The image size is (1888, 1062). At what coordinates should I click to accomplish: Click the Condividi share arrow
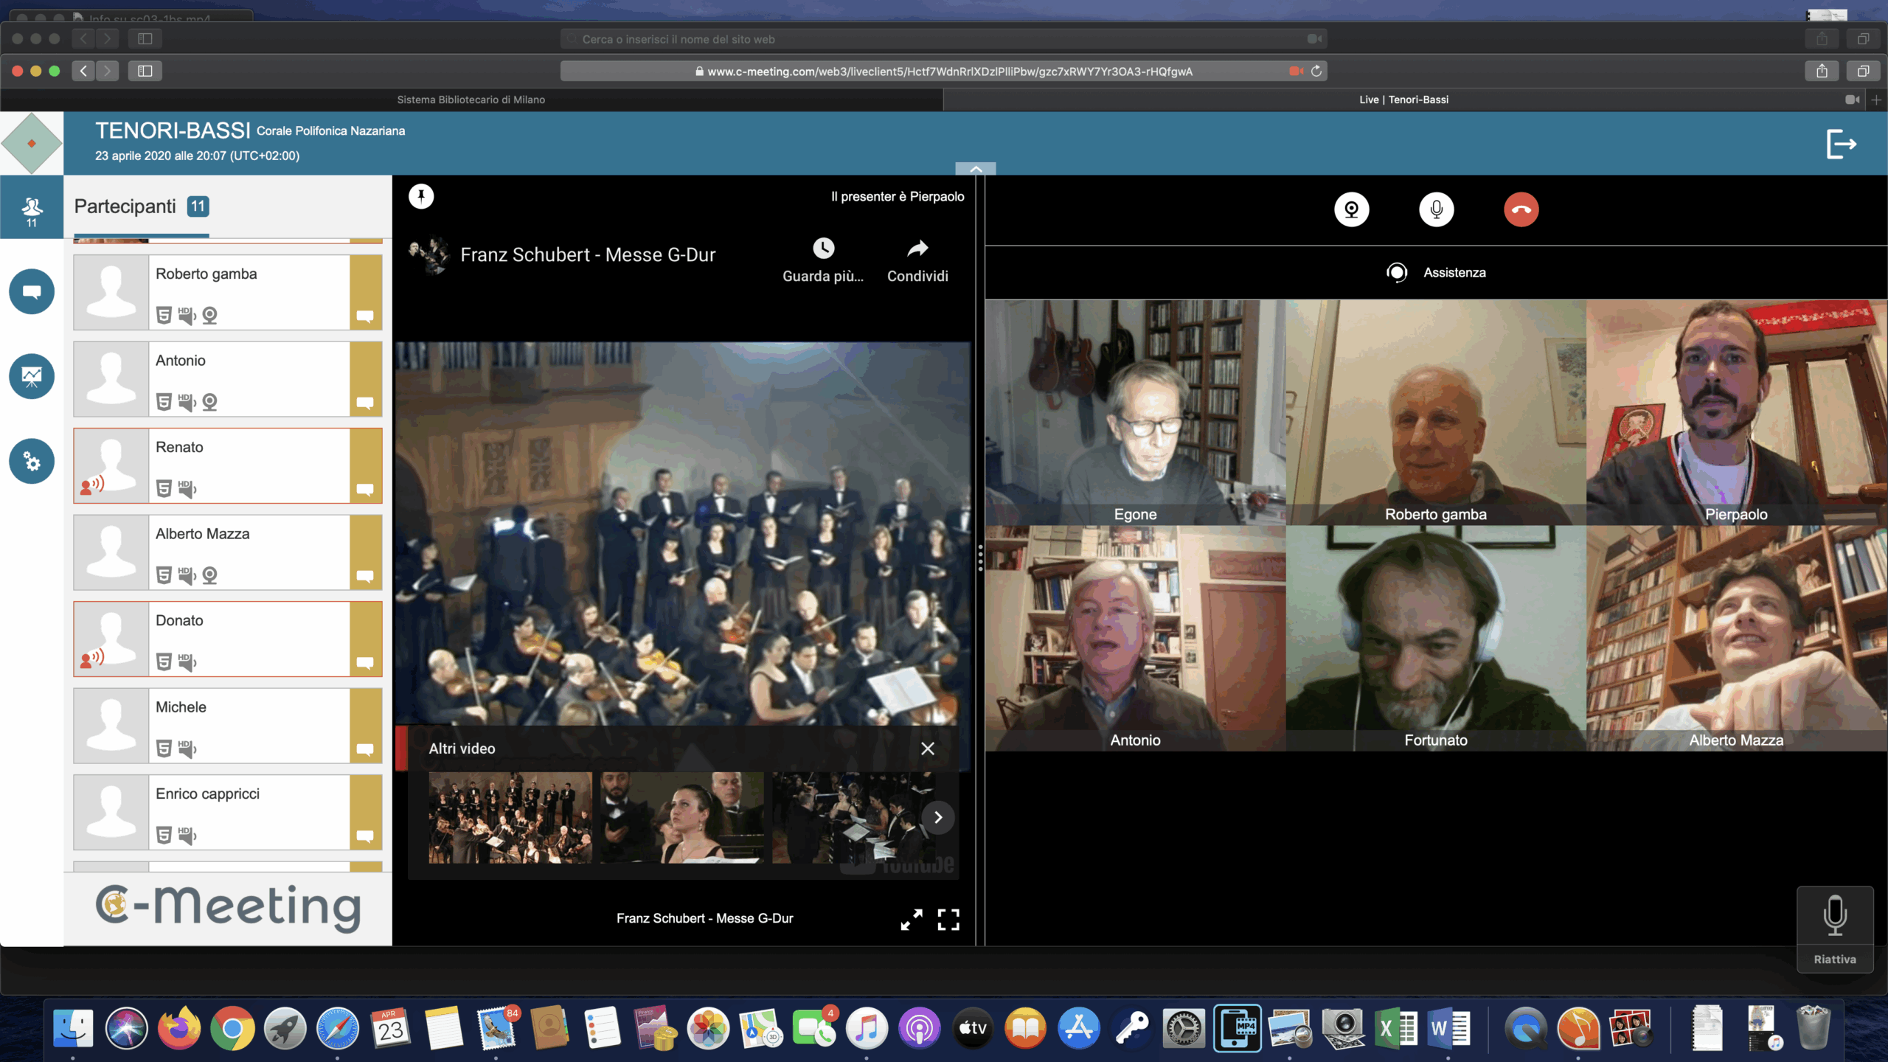pyautogui.click(x=917, y=249)
